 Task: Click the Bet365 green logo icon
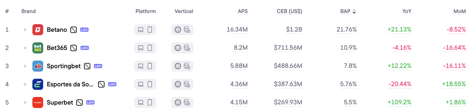(x=38, y=48)
